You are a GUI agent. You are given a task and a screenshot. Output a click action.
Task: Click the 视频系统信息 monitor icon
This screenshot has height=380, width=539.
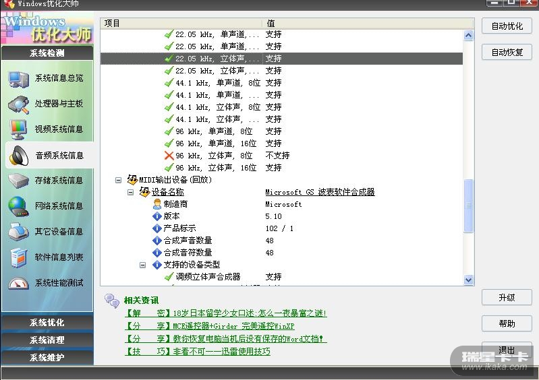(18, 130)
